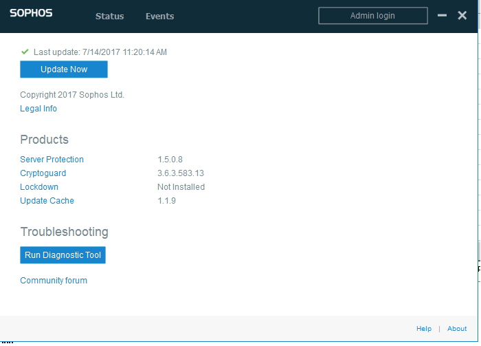Viewport: 481px width, 346px height.
Task: Minimize the Sophos window
Action: click(x=442, y=15)
